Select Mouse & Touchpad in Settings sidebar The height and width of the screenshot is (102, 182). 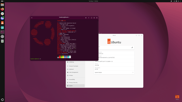point(75,66)
